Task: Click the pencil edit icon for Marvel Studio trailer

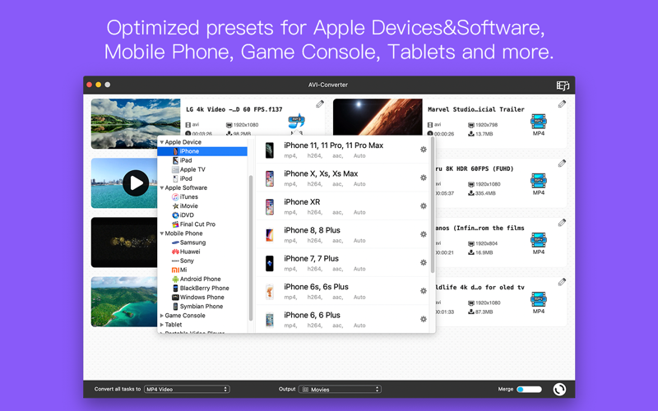Action: click(562, 104)
